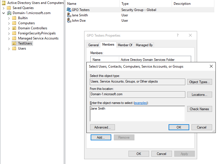The width and height of the screenshot is (220, 164).
Task: Open the examples link
Action: point(140,103)
